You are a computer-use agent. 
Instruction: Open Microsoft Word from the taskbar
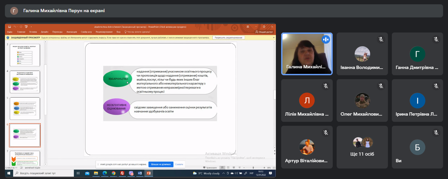[140, 173]
